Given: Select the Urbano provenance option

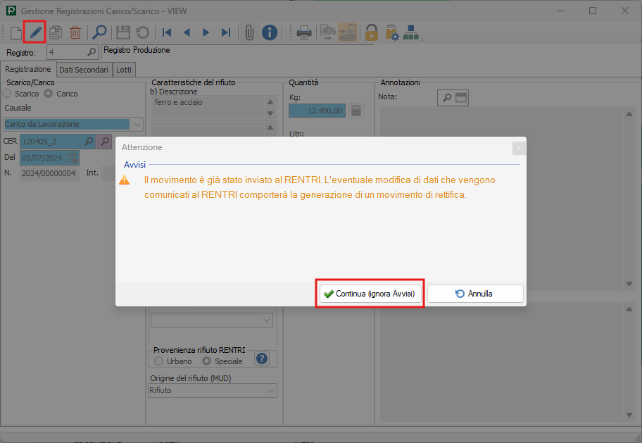Looking at the screenshot, I should click(x=158, y=361).
